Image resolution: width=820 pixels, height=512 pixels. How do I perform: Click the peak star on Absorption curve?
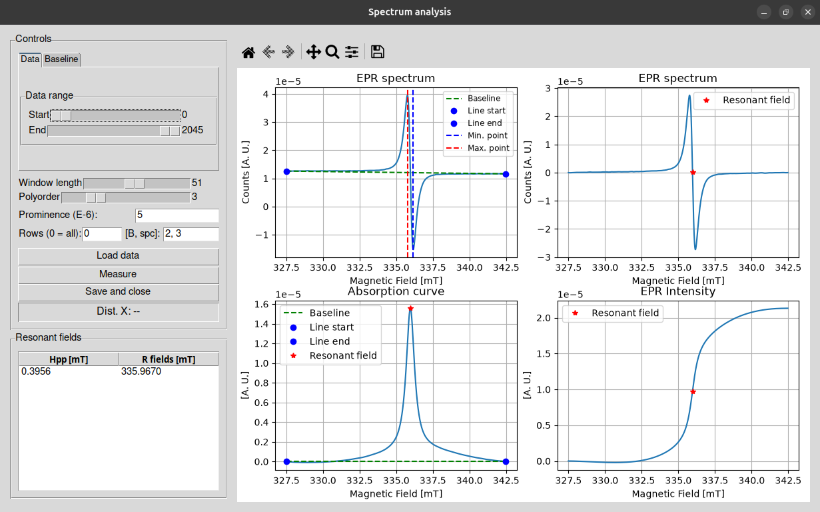(x=410, y=309)
